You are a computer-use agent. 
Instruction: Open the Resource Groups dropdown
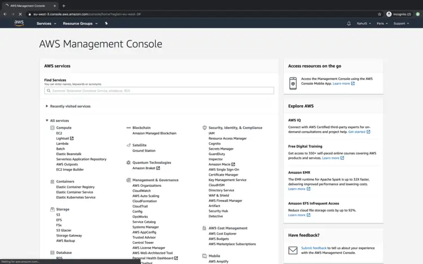80,24
